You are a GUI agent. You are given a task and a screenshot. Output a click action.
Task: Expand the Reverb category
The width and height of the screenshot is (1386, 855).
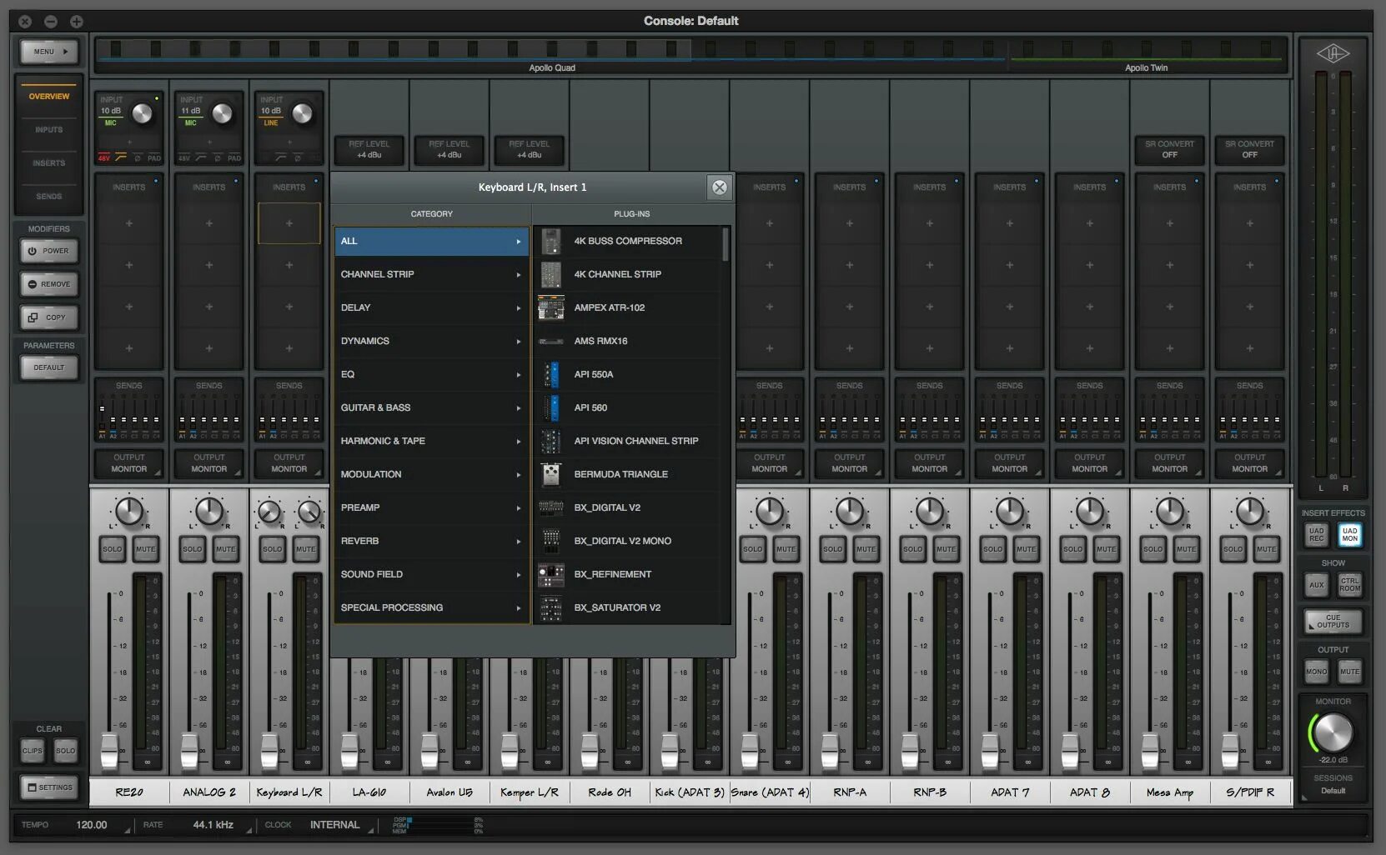pos(431,541)
